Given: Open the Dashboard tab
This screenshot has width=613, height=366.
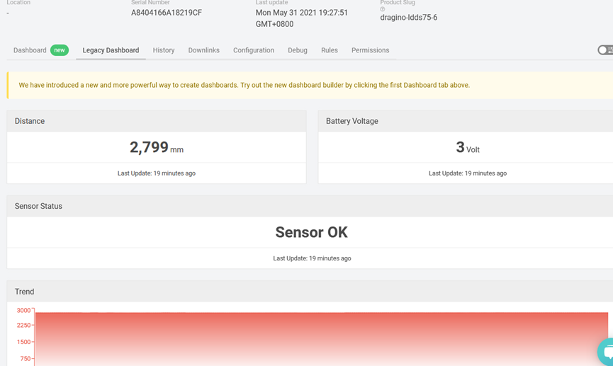Looking at the screenshot, I should click(30, 50).
